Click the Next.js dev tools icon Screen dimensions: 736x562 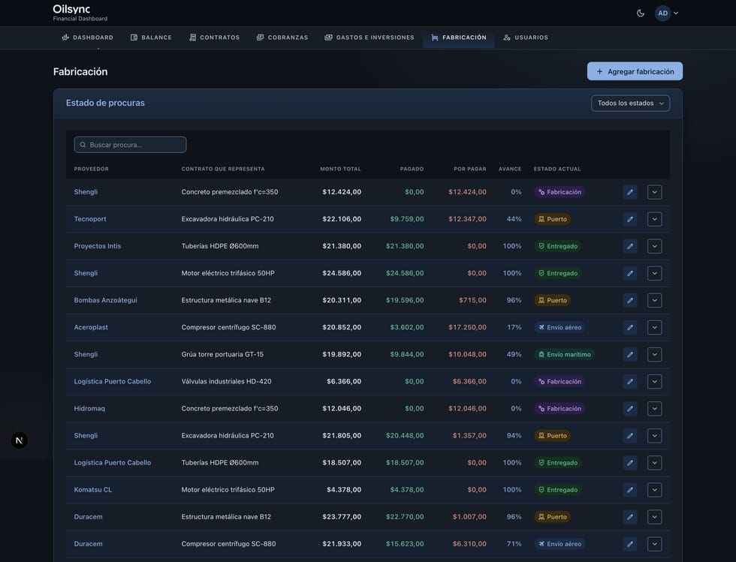tap(20, 440)
